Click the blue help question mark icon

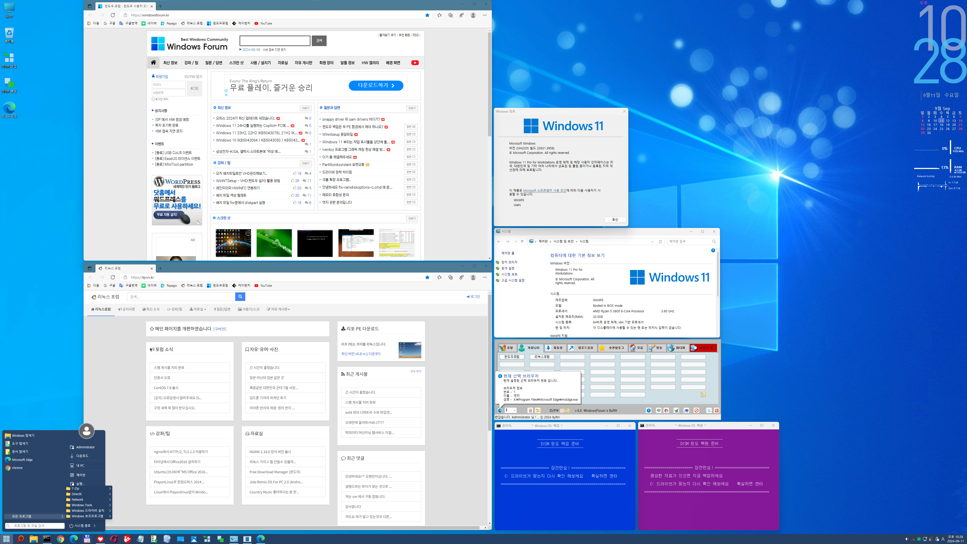coord(649,411)
